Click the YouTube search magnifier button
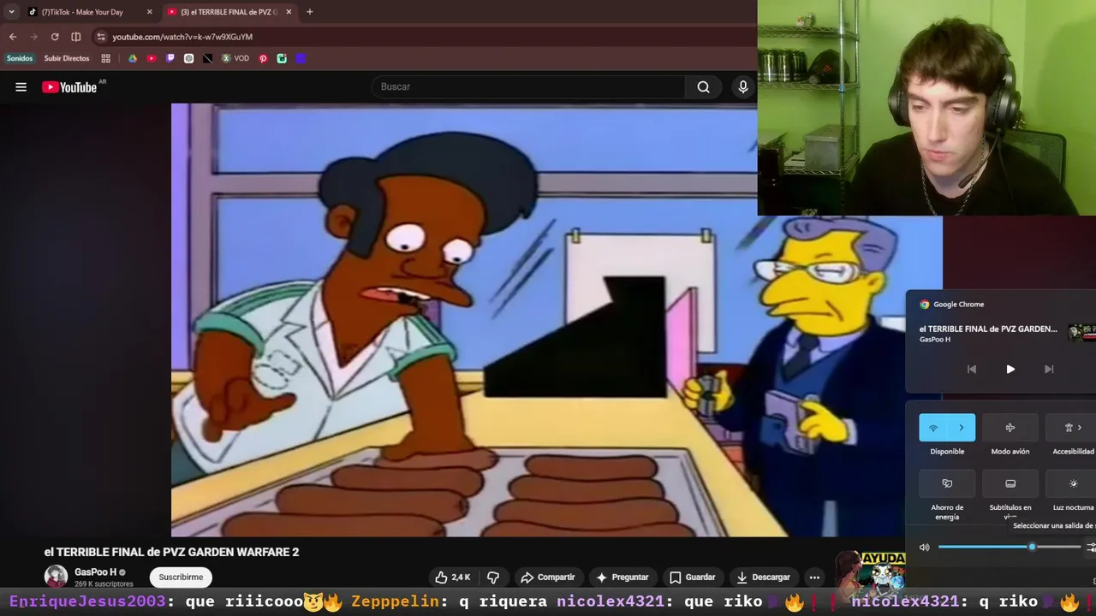 click(x=703, y=86)
